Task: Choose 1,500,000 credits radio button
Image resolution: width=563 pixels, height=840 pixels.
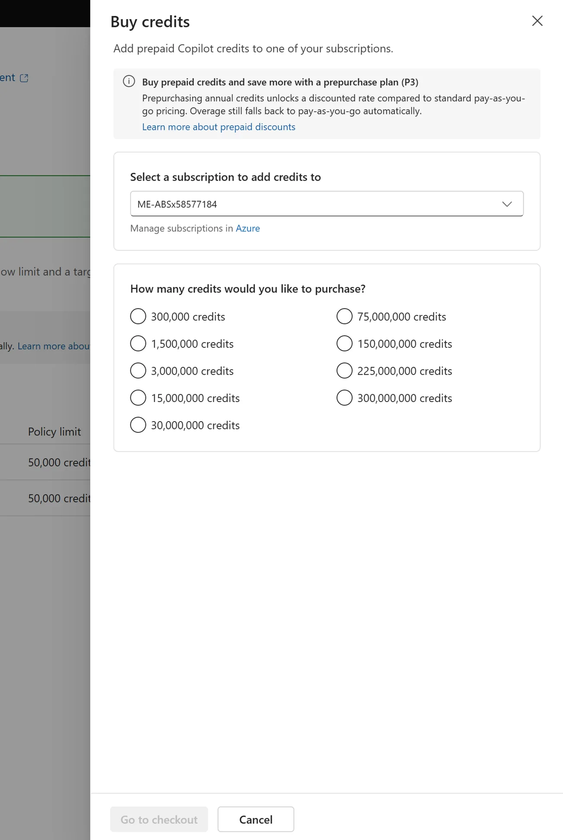Action: [138, 344]
